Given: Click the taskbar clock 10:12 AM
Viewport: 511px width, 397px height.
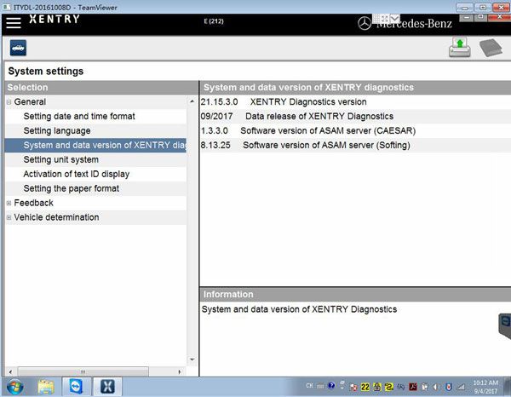Looking at the screenshot, I should pos(485,387).
